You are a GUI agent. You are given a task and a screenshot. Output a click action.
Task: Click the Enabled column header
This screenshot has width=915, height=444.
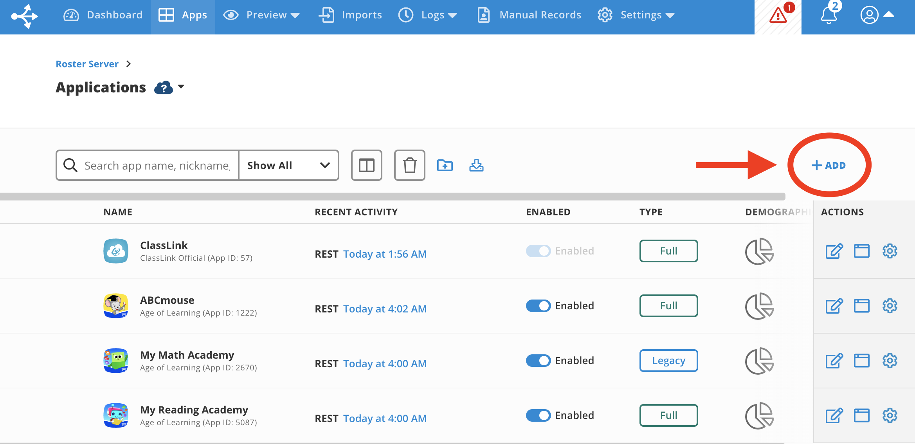point(548,212)
